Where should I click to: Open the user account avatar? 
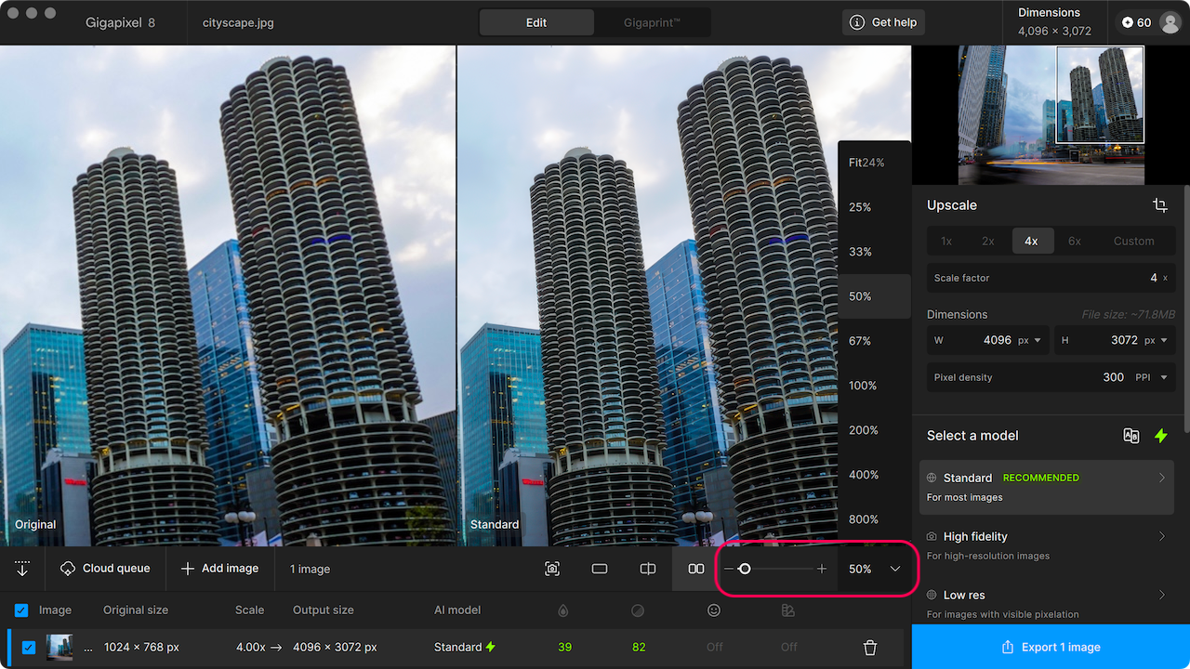[1170, 22]
